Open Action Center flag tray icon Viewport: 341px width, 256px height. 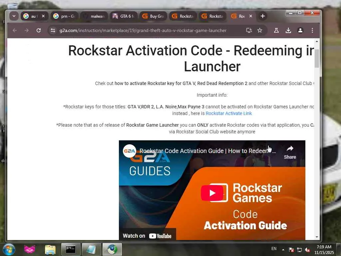291,250
